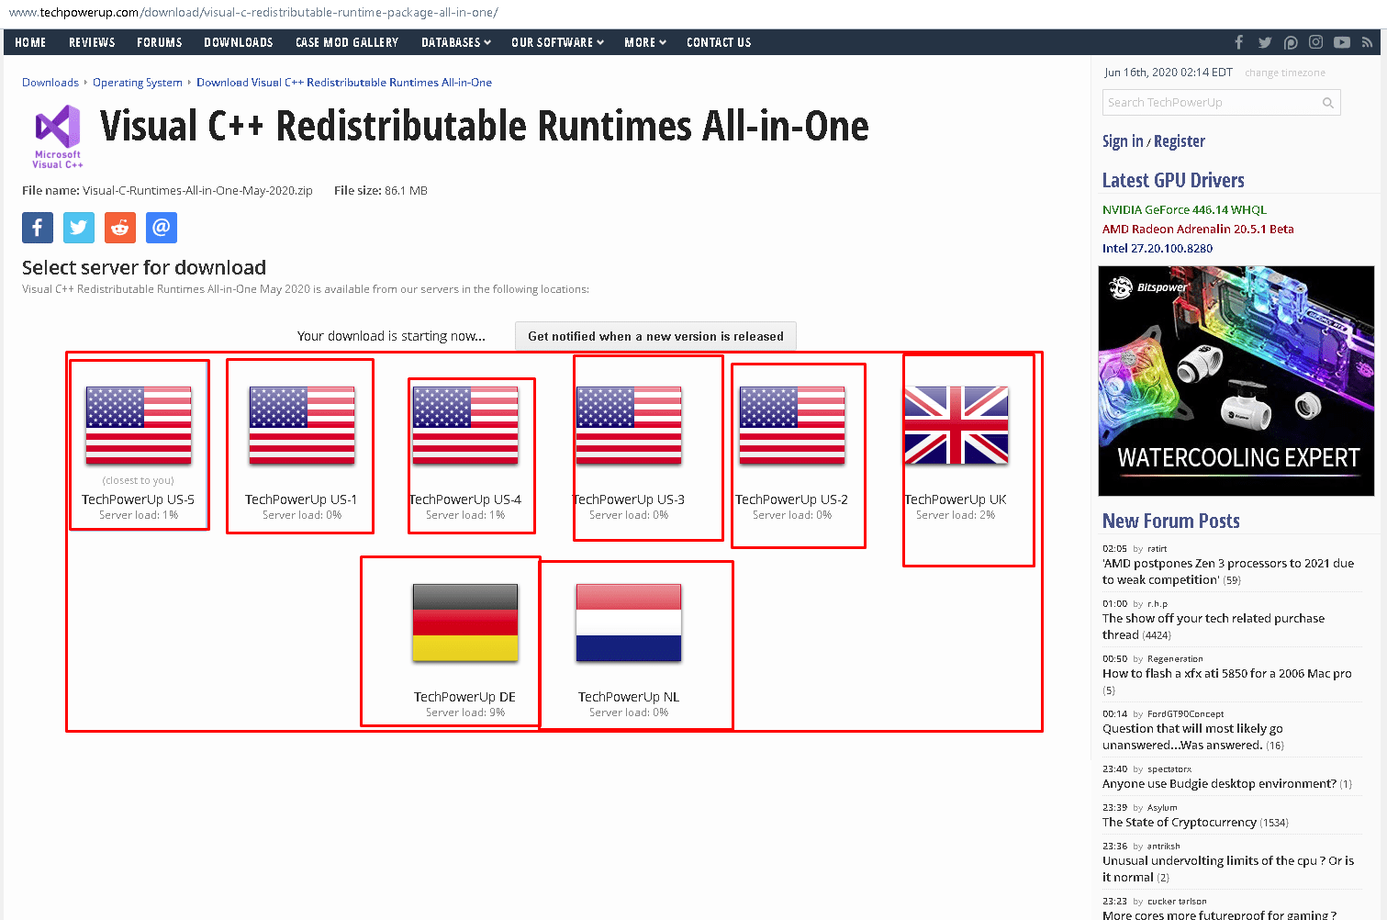Click the file name Visual-C-Runtimes-All-in-One-May-2020.zip

coord(197,191)
